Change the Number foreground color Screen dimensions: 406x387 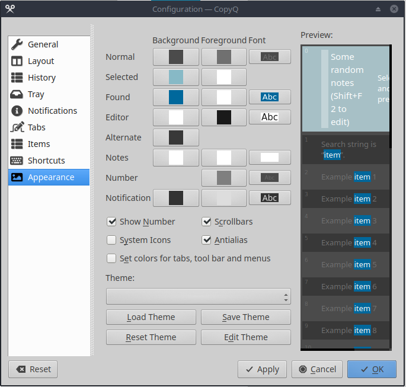pos(223,178)
